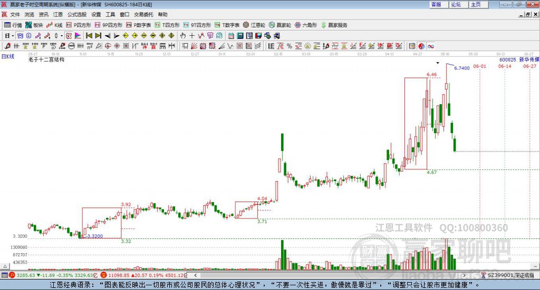Open the 设置 menu
Viewport: 540px width, 290px height.
96,14
